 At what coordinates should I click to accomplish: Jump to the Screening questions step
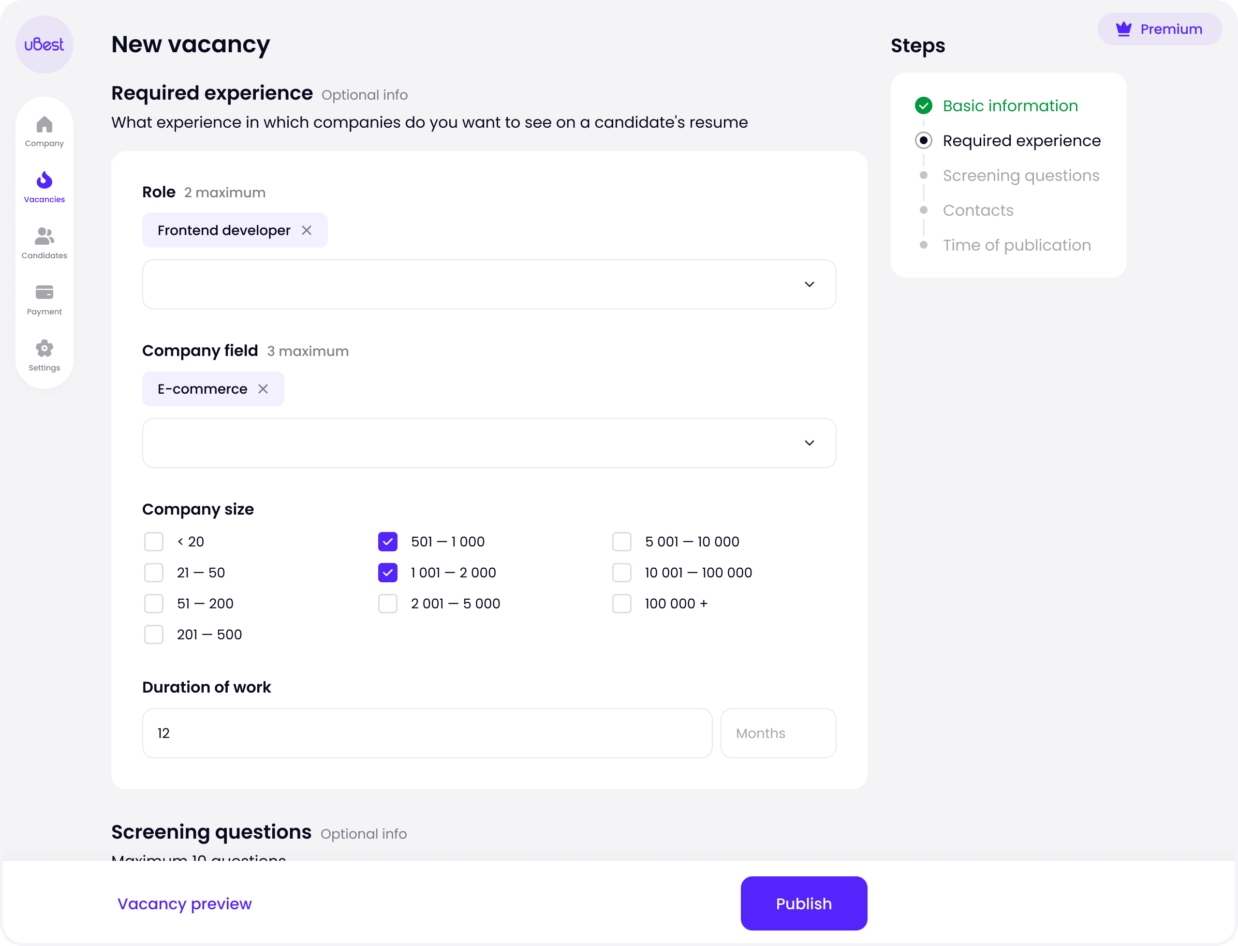[x=1021, y=176]
